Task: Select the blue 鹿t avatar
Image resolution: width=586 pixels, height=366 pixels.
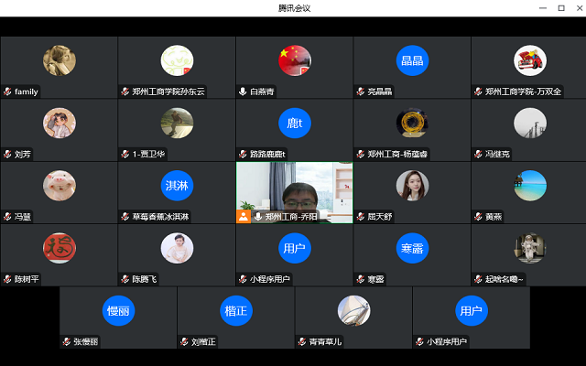Action: coord(295,123)
